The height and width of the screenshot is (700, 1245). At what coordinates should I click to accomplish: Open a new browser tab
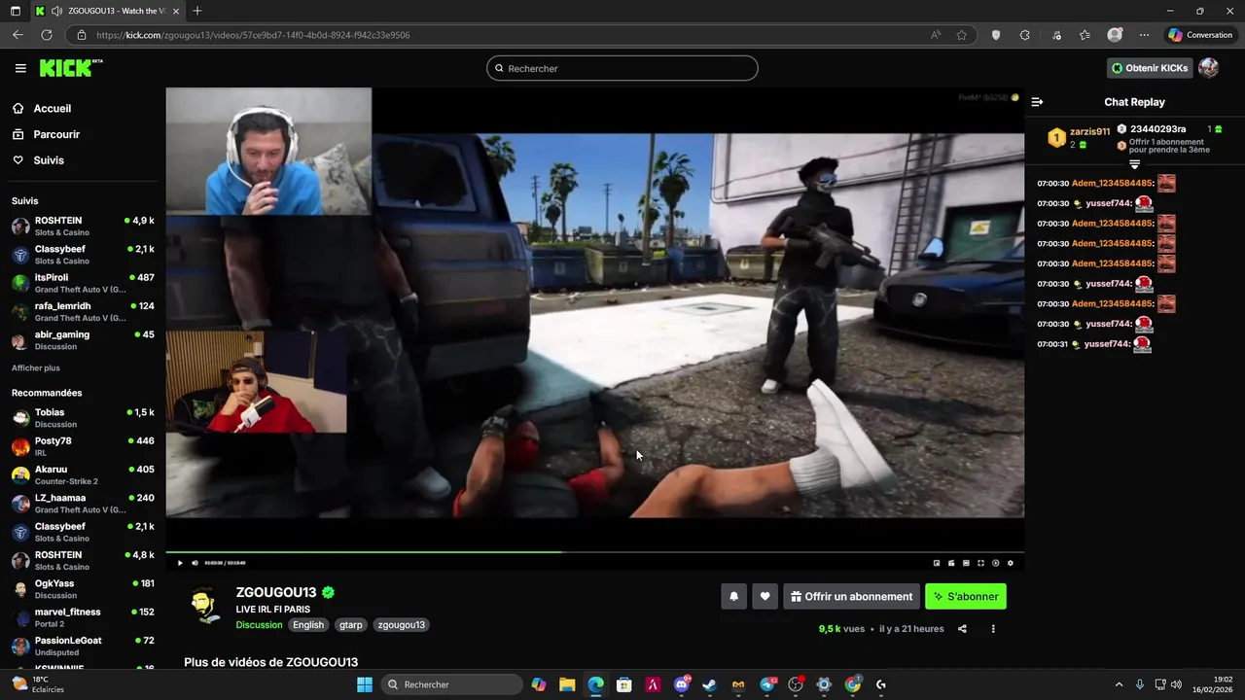[197, 11]
